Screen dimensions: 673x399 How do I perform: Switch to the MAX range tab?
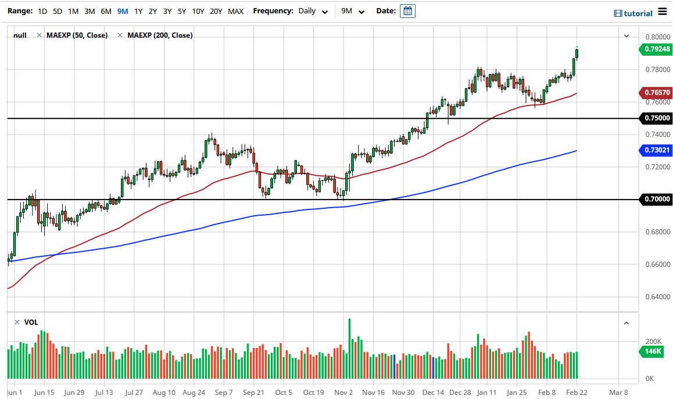(235, 10)
